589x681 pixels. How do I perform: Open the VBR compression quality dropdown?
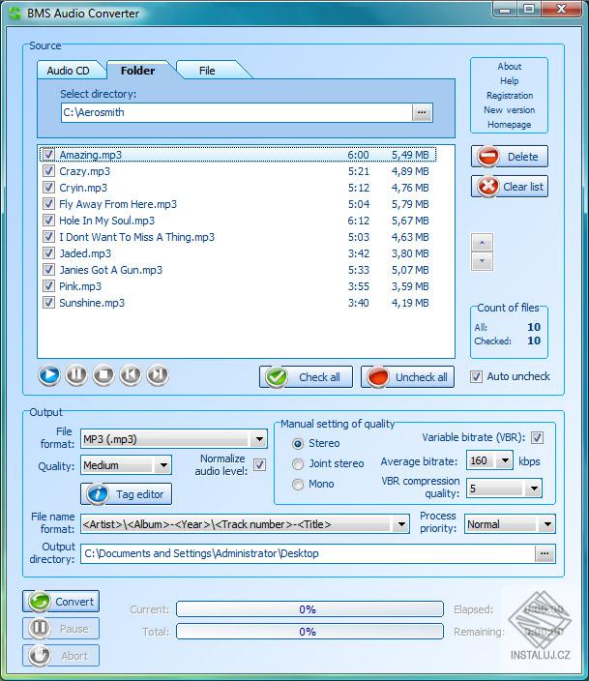click(x=534, y=489)
